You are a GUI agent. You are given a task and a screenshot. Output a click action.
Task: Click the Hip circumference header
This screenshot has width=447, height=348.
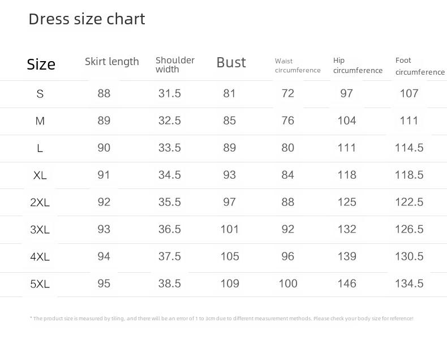click(358, 65)
